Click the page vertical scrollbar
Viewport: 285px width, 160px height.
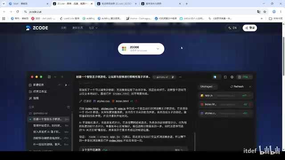point(283,56)
